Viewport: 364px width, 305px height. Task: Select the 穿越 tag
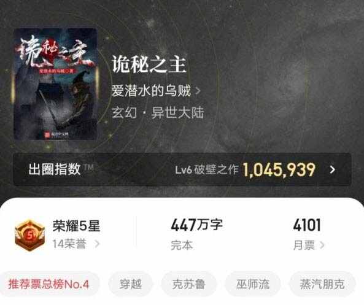click(131, 284)
